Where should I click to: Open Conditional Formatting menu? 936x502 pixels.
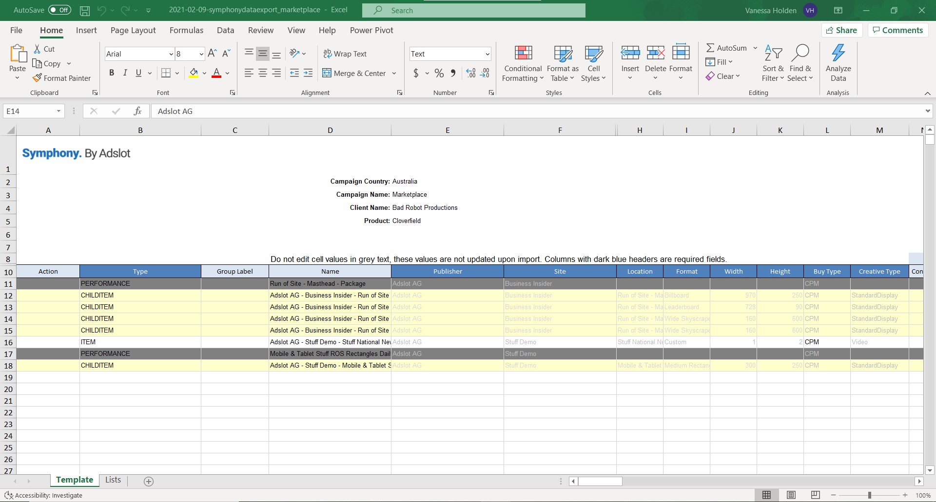pyautogui.click(x=523, y=63)
